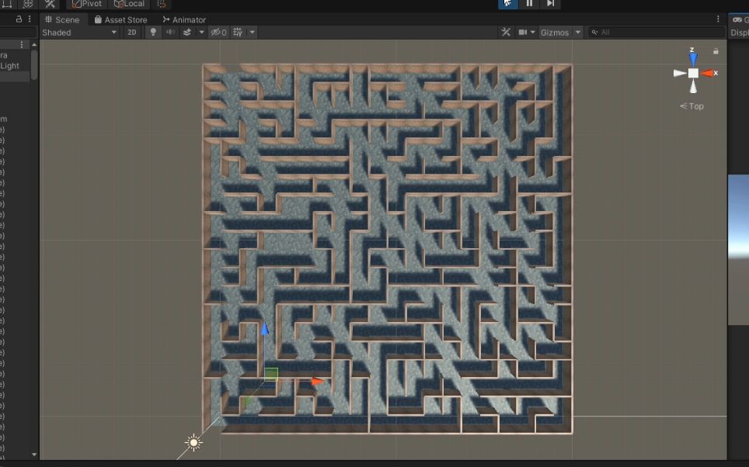Switch to the Asset Store tab
The height and width of the screenshot is (467, 749).
122,19
